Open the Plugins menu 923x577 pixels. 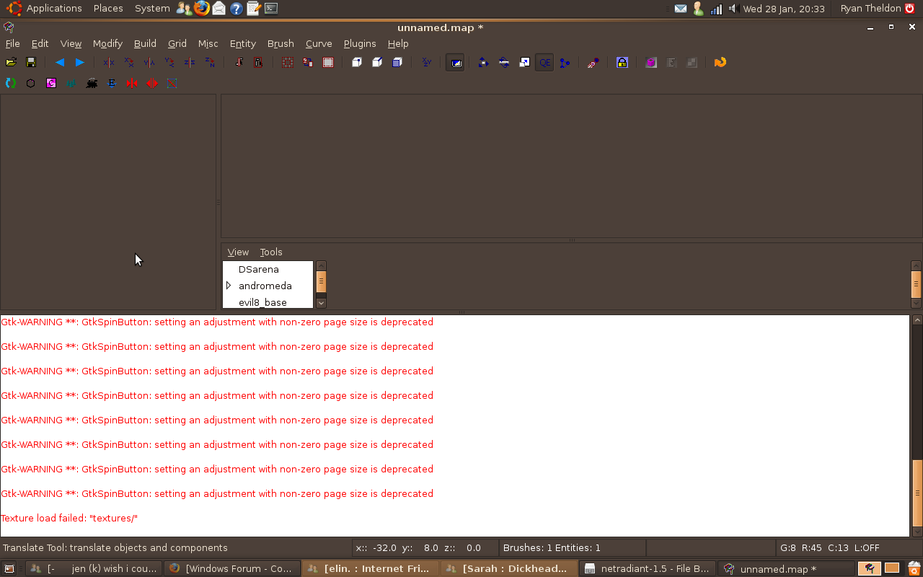[x=360, y=44]
